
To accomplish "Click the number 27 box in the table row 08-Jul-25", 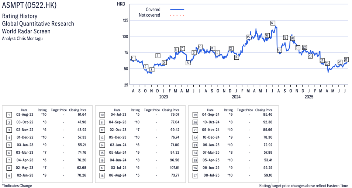I will [x=195, y=175].
